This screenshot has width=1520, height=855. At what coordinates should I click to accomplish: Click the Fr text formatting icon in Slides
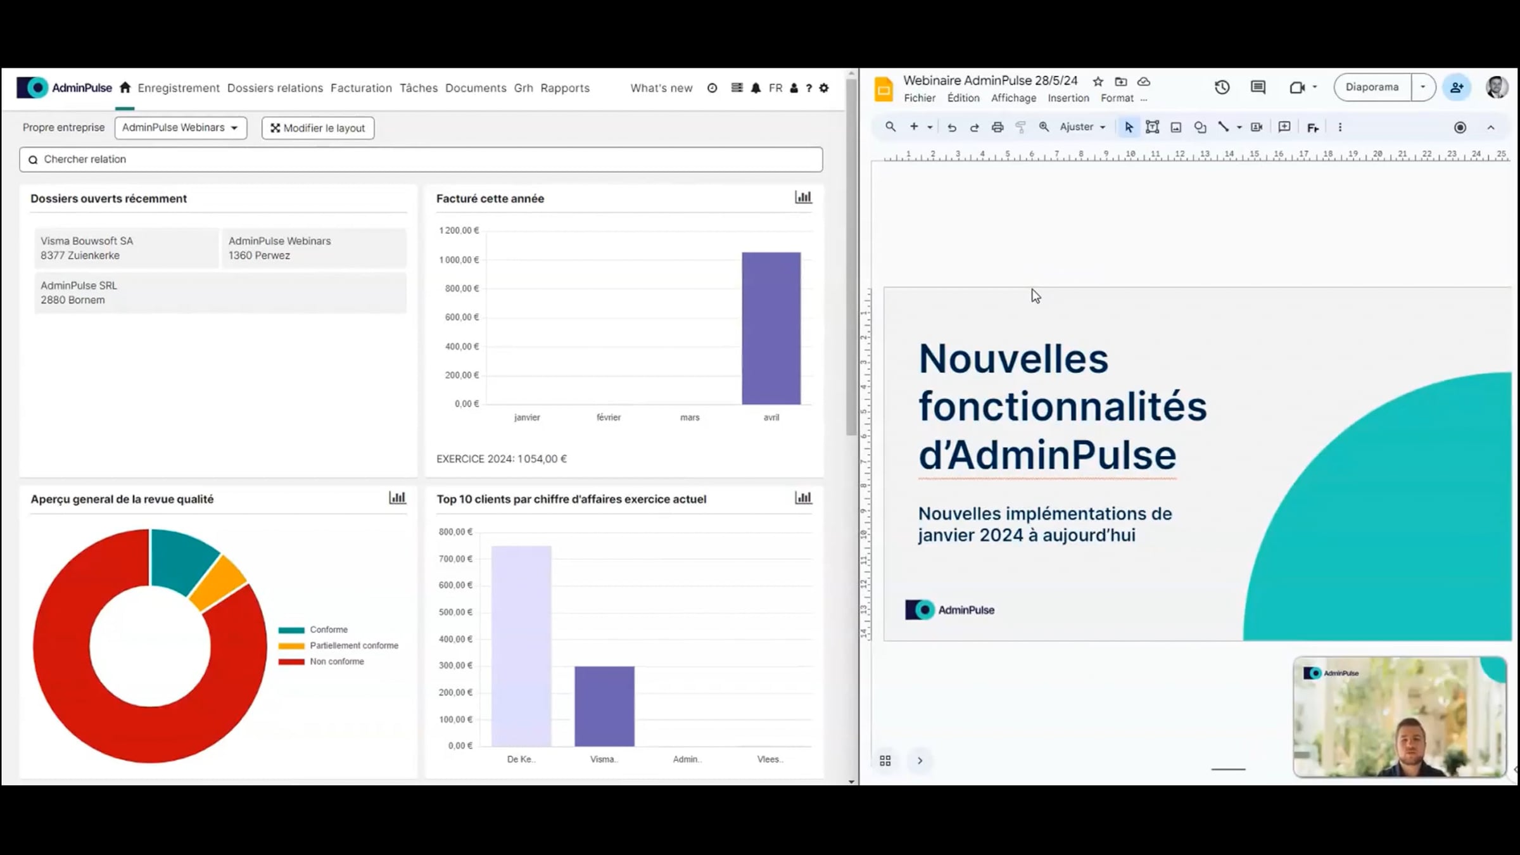point(1313,128)
